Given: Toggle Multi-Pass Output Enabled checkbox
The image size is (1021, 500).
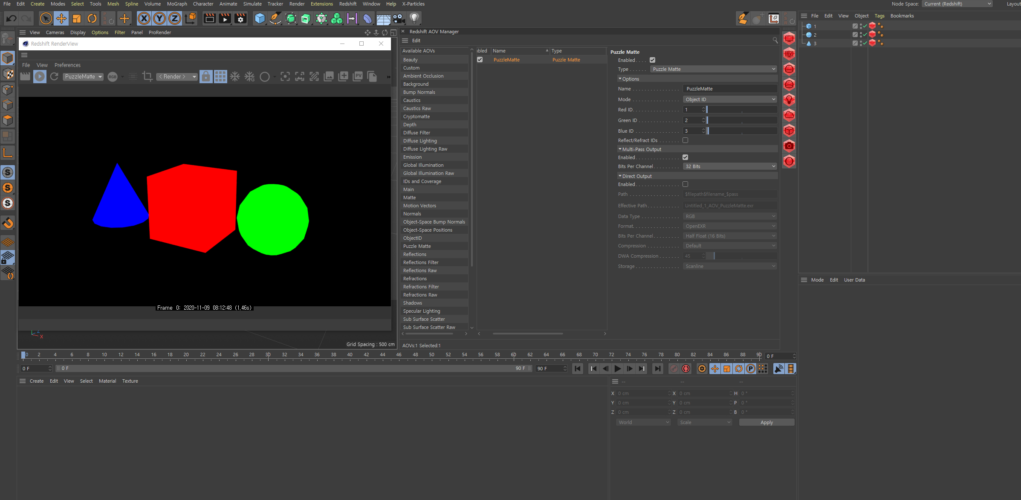Looking at the screenshot, I should coord(685,157).
